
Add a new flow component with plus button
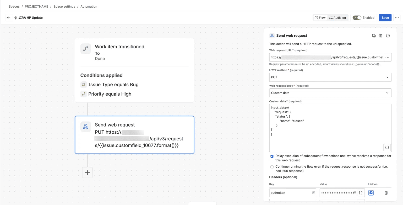click(88, 173)
